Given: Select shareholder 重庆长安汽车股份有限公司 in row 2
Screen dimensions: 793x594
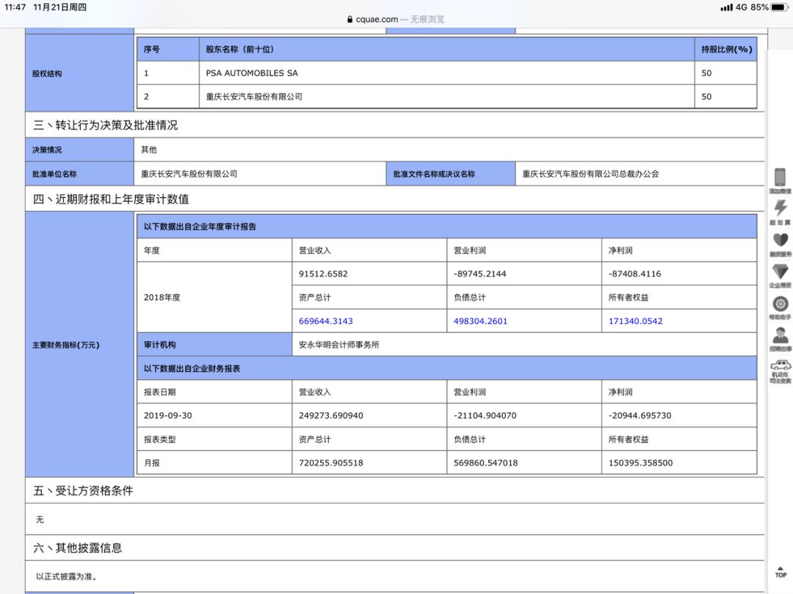Looking at the screenshot, I should 254,97.
